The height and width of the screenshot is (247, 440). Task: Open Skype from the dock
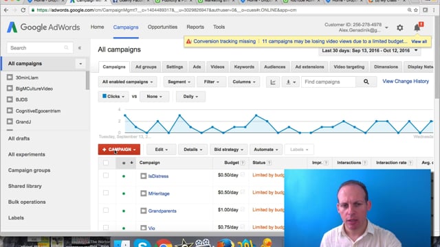pyautogui.click(x=142, y=244)
